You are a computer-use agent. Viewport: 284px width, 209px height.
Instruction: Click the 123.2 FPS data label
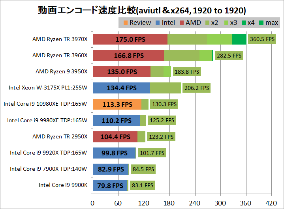161,137
